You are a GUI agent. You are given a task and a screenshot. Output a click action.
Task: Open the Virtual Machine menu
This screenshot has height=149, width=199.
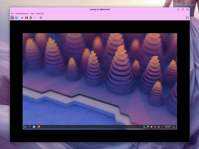click(x=22, y=13)
